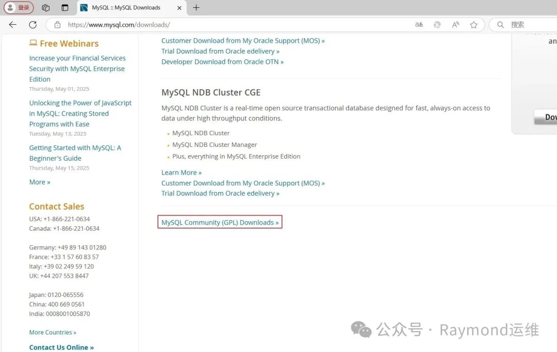Image resolution: width=557 pixels, height=352 pixels.
Task: Open a new tab with plus button
Action: [196, 7]
